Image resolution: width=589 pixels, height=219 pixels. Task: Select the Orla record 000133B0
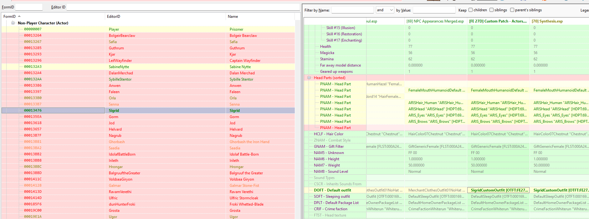(x=148, y=98)
